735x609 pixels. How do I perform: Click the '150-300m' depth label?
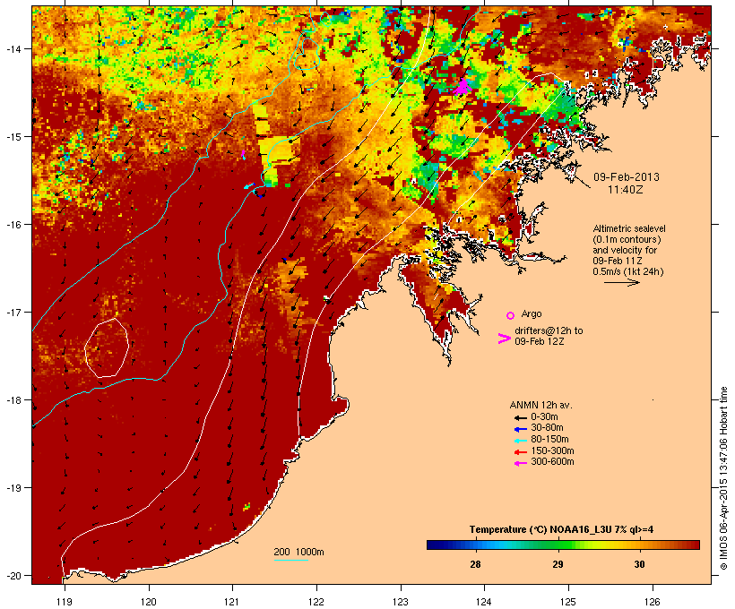pos(552,450)
